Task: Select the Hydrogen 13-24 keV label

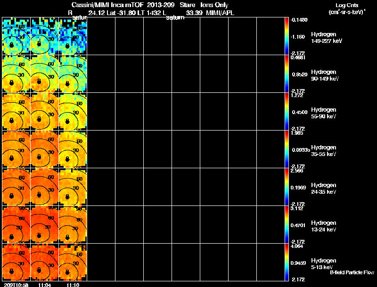Action: (324, 226)
